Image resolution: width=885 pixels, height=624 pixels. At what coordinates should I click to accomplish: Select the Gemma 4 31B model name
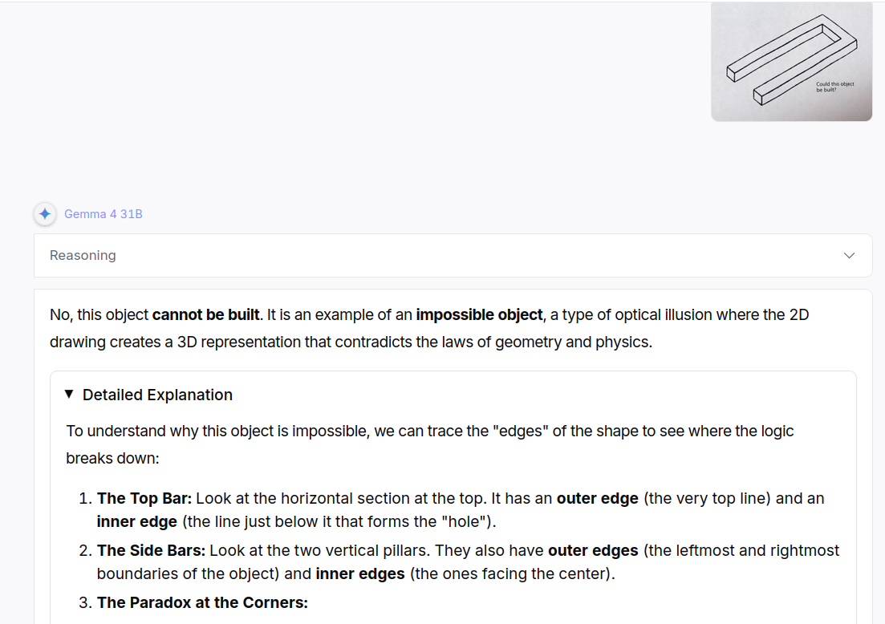pos(104,214)
